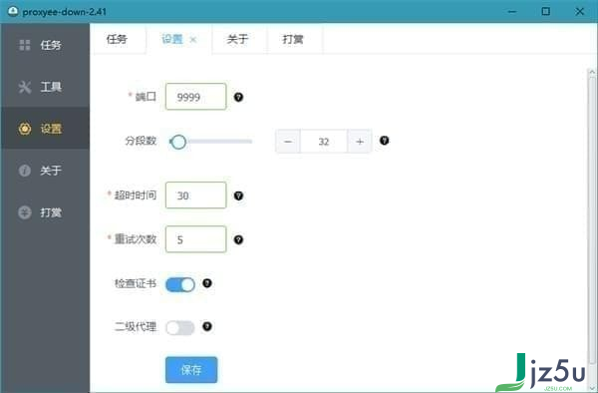Click help icon next to 超时时间 field
This screenshot has height=393, width=598.
click(x=239, y=196)
